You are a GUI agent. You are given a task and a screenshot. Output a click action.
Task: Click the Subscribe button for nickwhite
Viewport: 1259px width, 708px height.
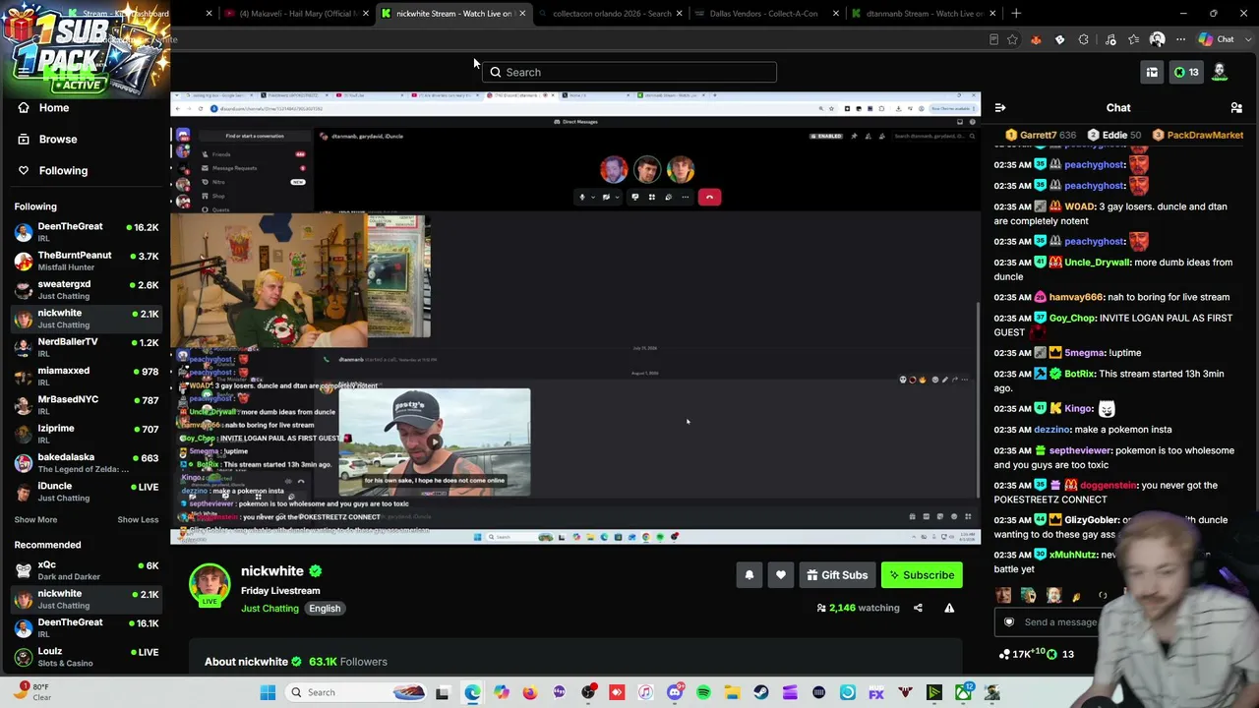922,575
